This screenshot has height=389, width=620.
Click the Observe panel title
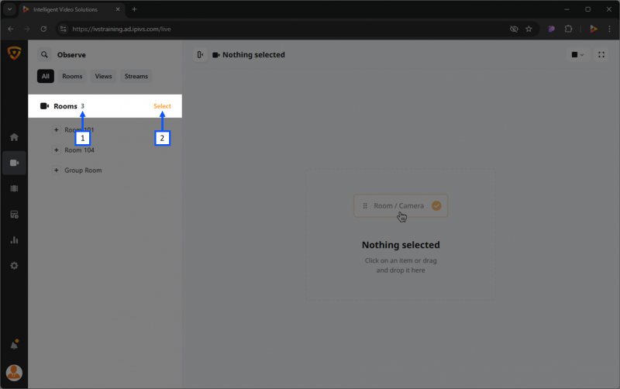pos(71,55)
